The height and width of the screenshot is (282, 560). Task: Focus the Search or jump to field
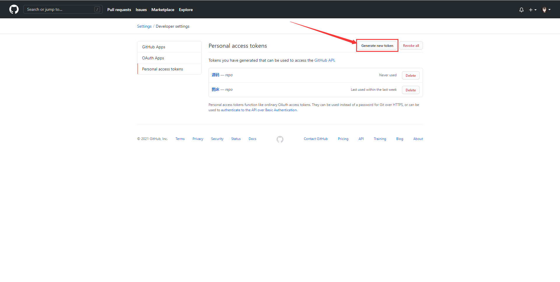coord(63,9)
